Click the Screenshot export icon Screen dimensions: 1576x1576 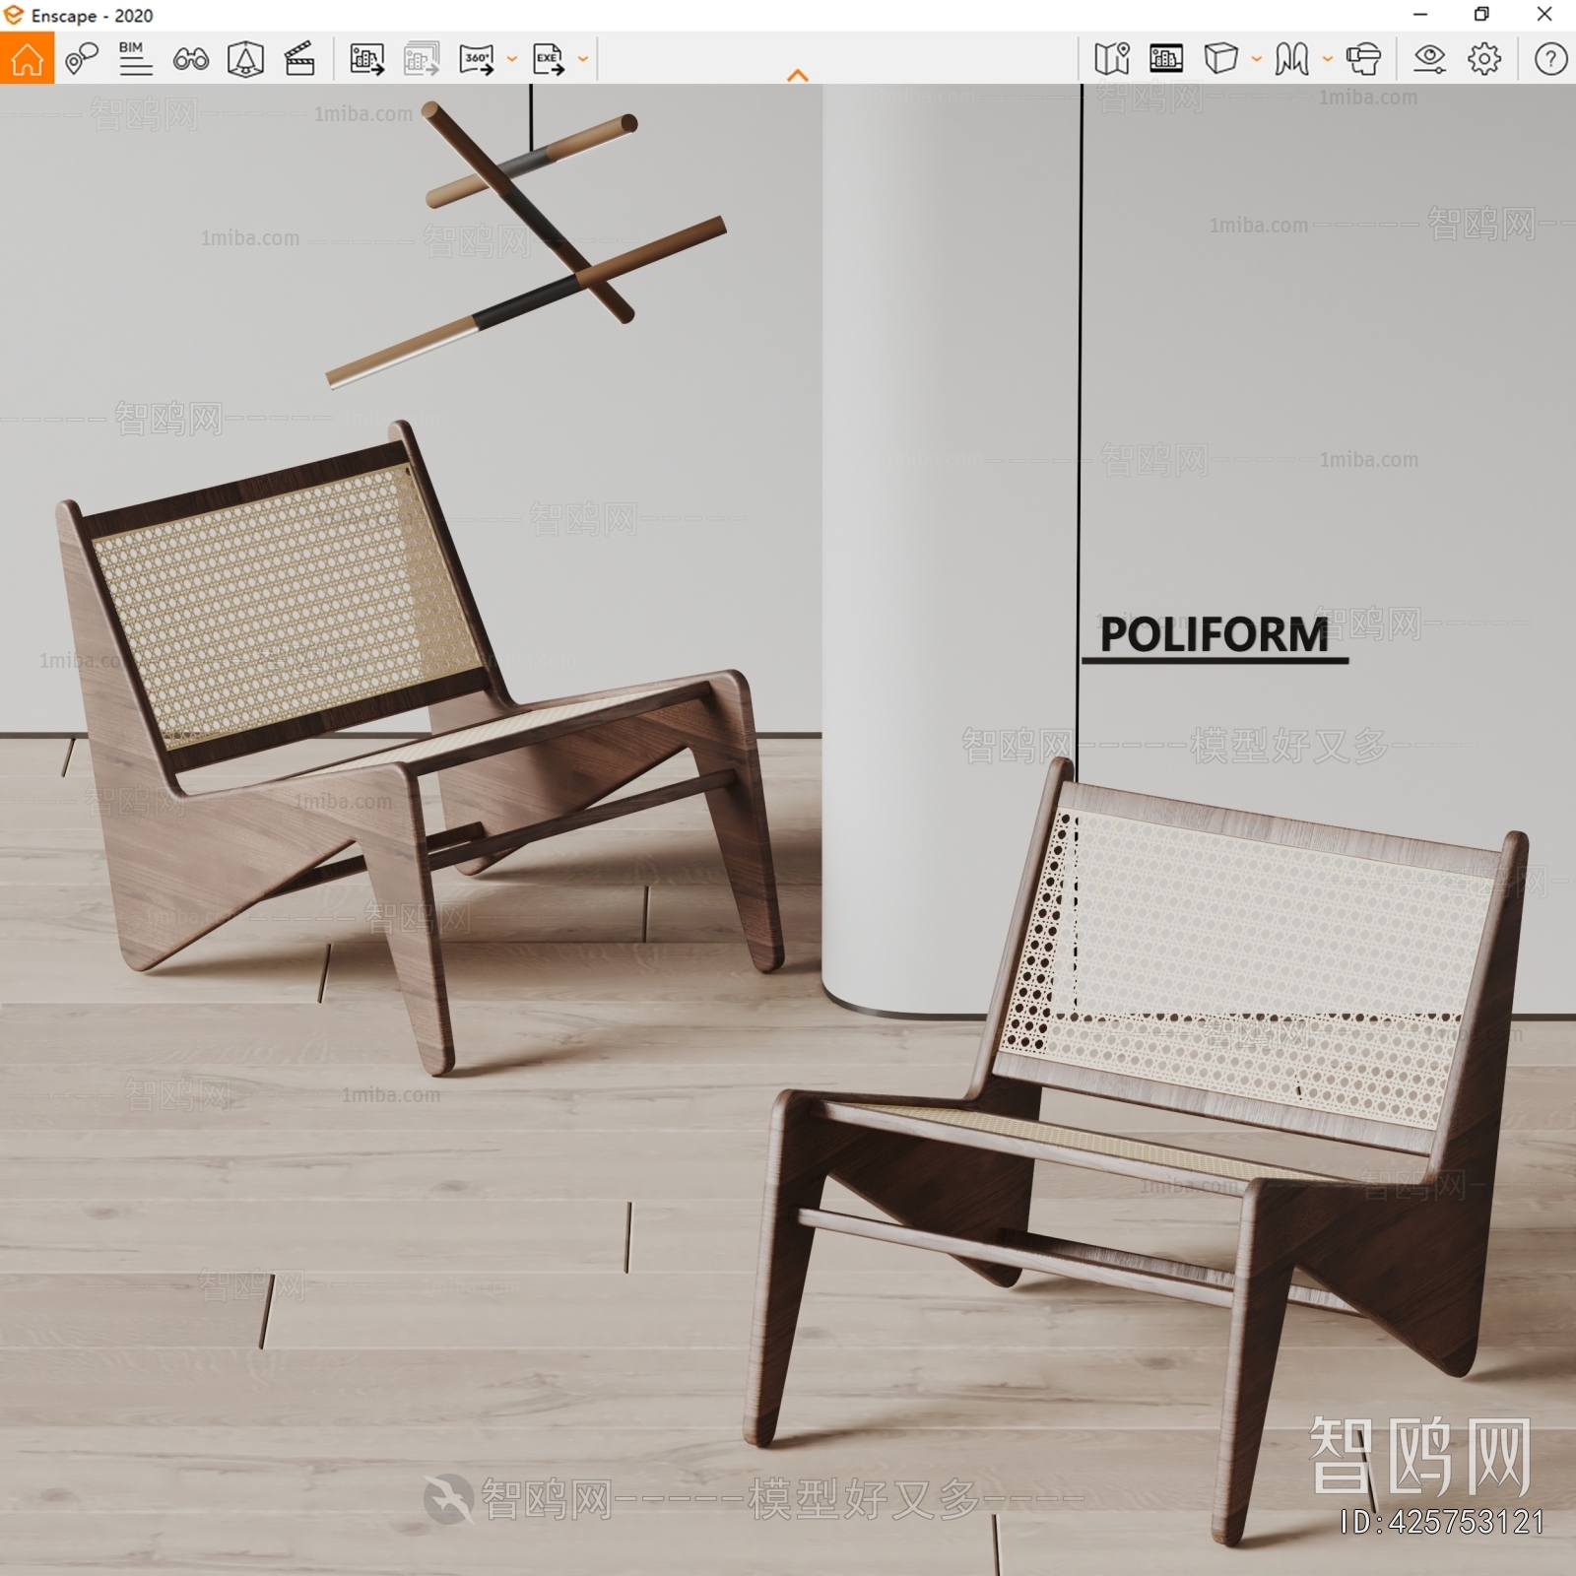[x=367, y=59]
